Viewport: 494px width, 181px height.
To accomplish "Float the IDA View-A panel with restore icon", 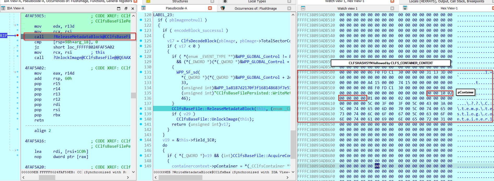I will click(x=126, y=8).
